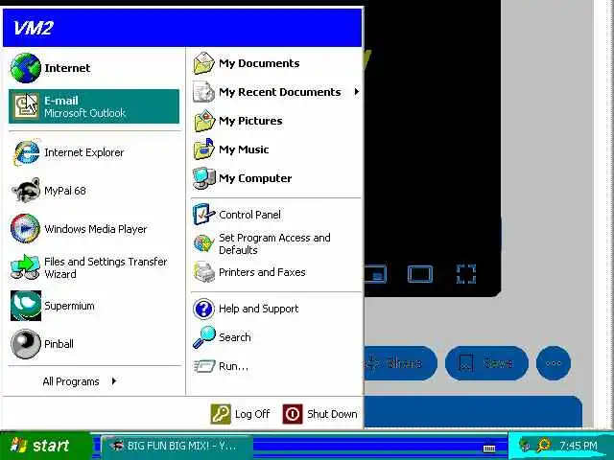Viewport: 614px width, 460px height.
Task: Click the Set Program Access and Defaults label
Action: [274, 243]
